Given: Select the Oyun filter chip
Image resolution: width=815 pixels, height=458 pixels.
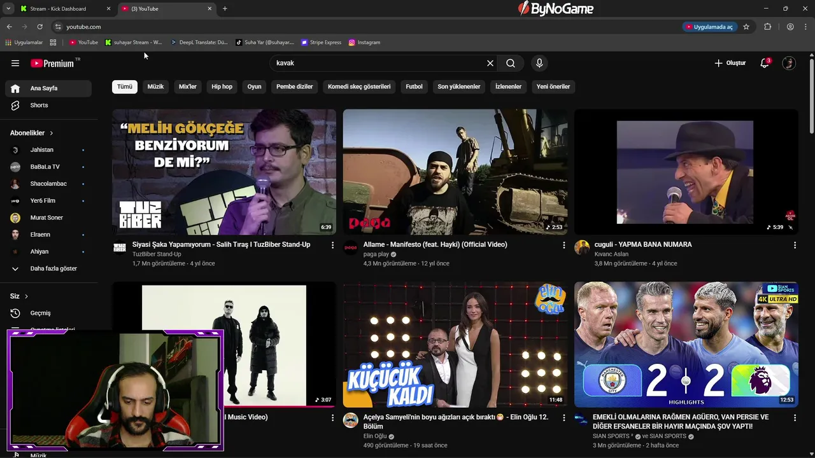Looking at the screenshot, I should (254, 87).
